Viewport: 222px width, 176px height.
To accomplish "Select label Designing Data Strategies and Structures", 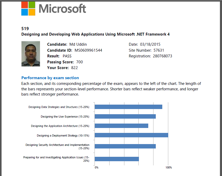I will click(59, 107).
